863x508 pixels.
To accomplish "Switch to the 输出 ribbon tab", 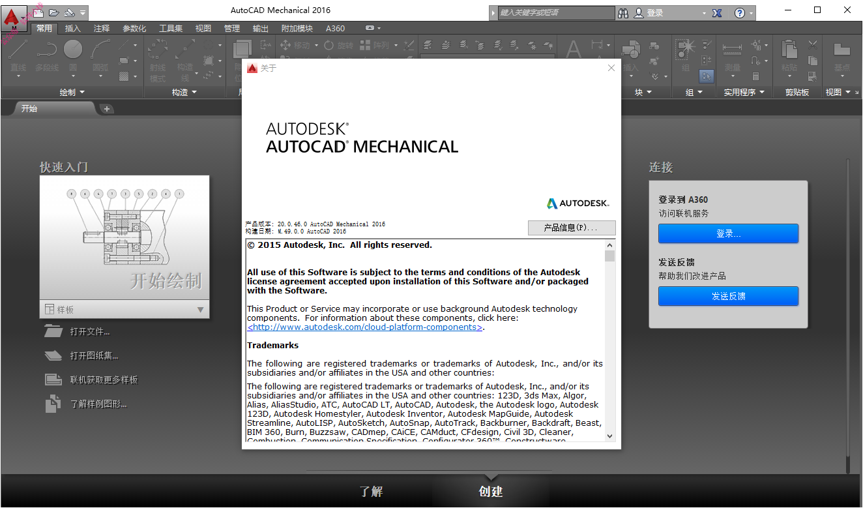I will [261, 29].
